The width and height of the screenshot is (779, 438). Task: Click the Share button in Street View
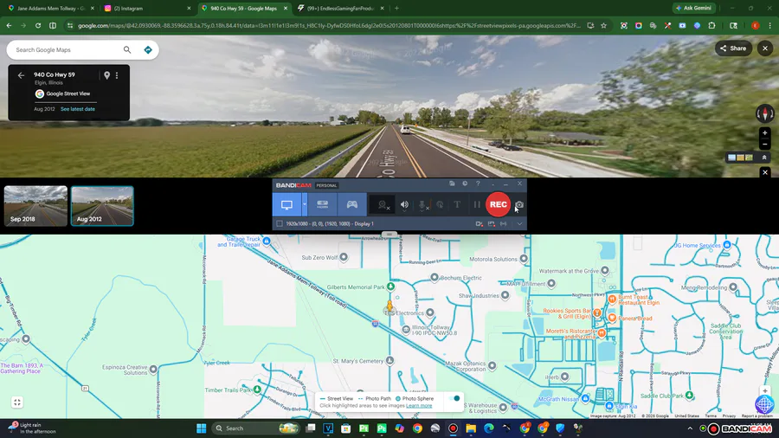[733, 48]
